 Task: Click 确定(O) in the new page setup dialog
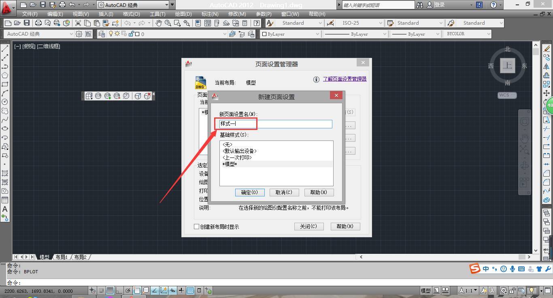pyautogui.click(x=250, y=192)
